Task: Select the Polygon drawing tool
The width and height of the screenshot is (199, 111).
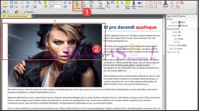Action: click(155, 7)
